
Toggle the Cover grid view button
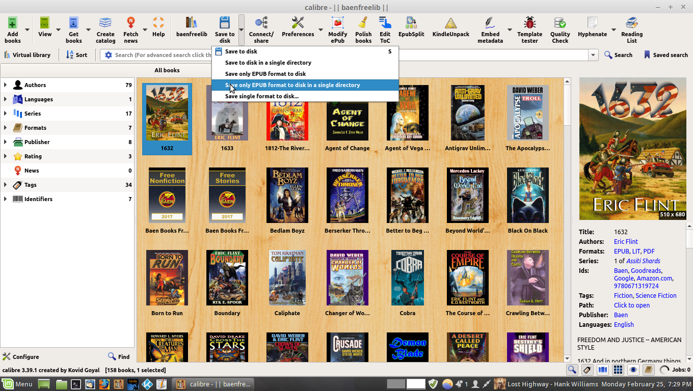point(618,370)
